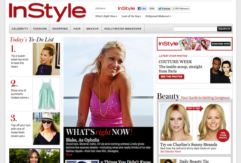Screen dimensions: 241x163
Task: Select the Makeup menu item
Action: [93, 29]
